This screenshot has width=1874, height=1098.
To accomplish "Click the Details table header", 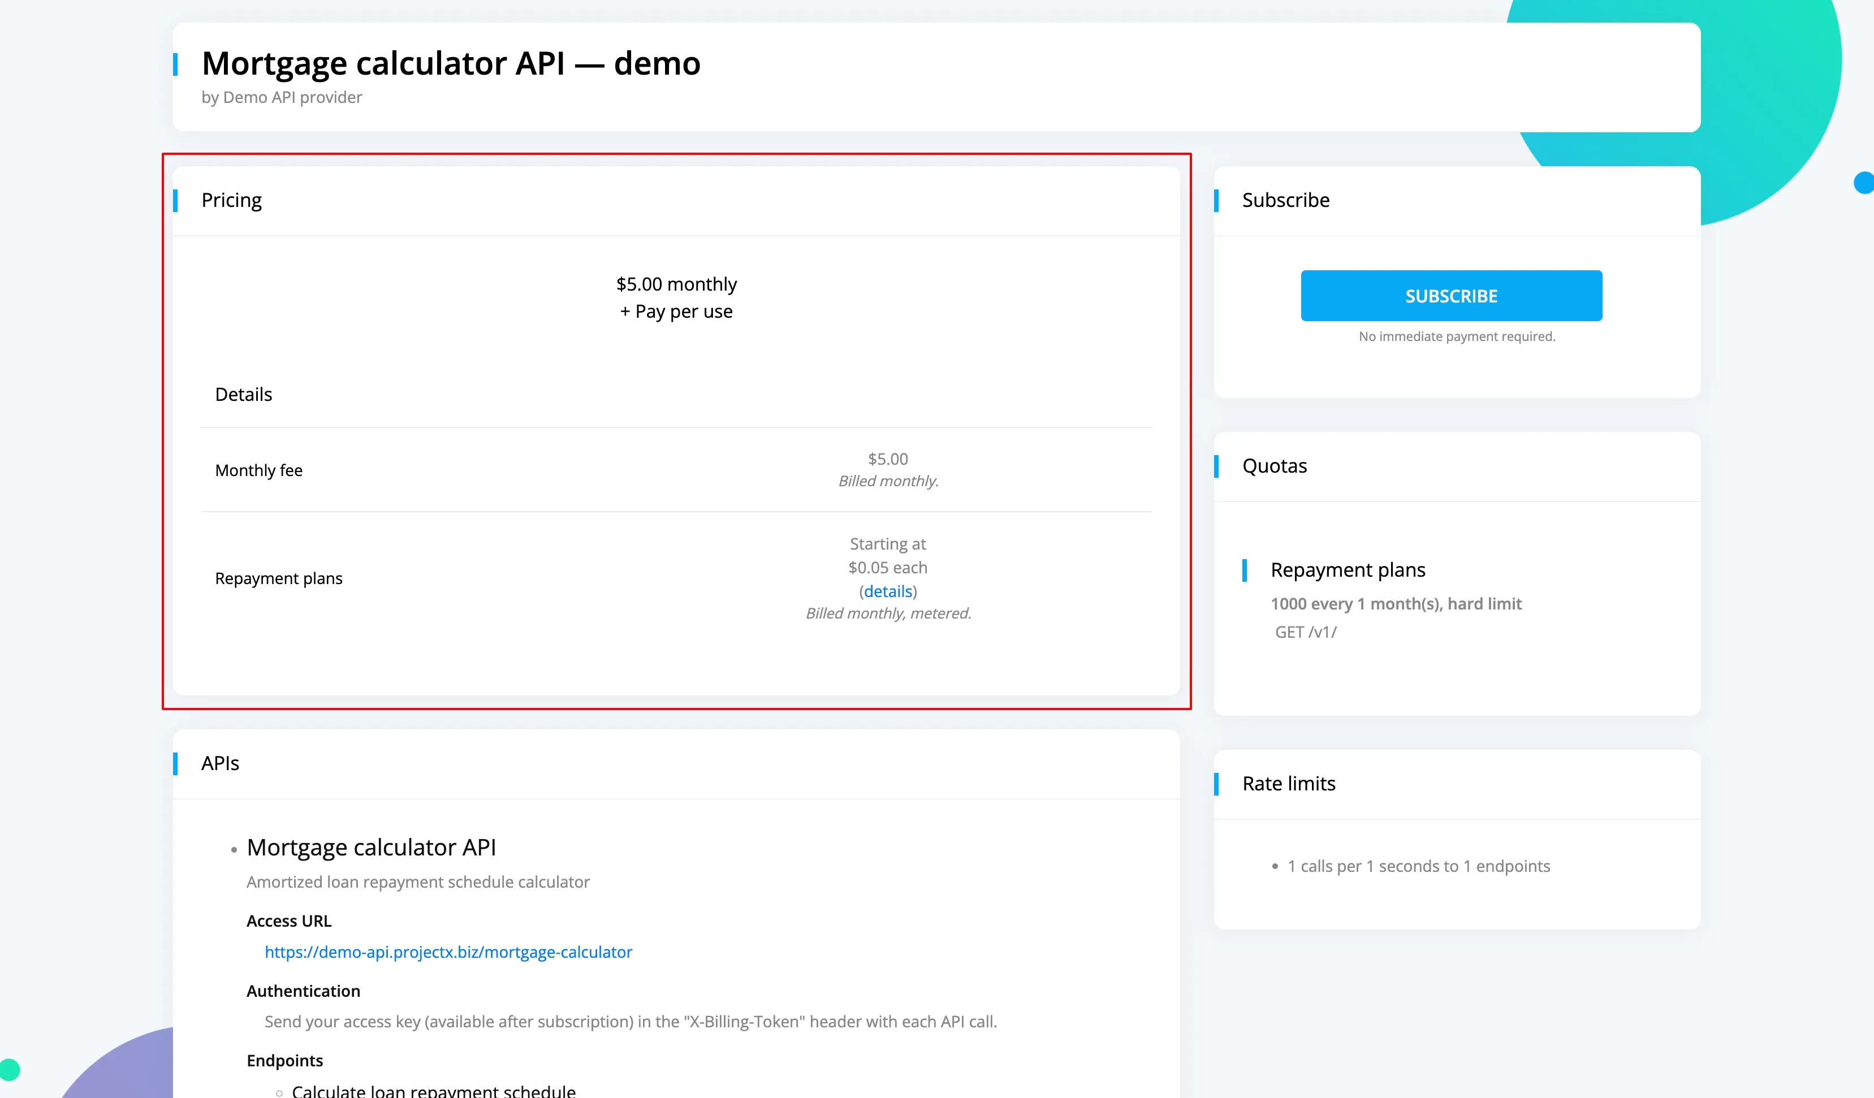I will (x=243, y=395).
